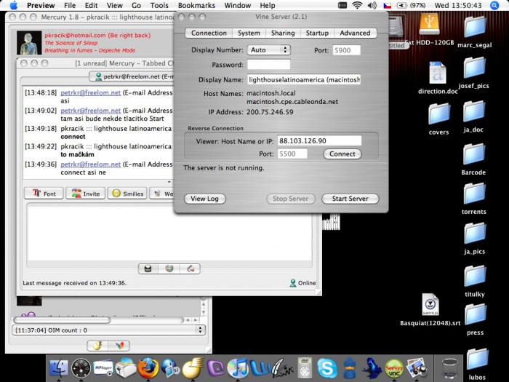Launch DVD player iPod icon in dock
The width and height of the screenshot is (509, 382).
(305, 368)
